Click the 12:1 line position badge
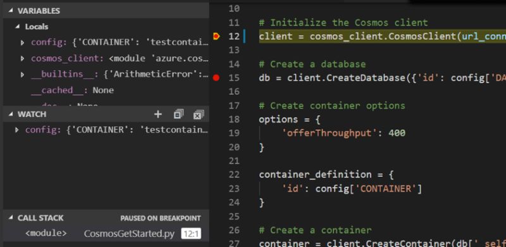Image resolution: width=506 pixels, height=247 pixels. 191,234
